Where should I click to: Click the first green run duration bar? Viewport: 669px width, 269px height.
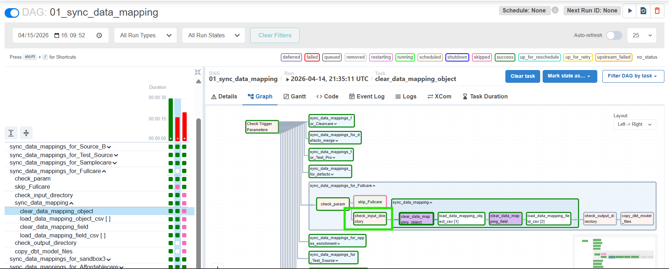[171, 120]
